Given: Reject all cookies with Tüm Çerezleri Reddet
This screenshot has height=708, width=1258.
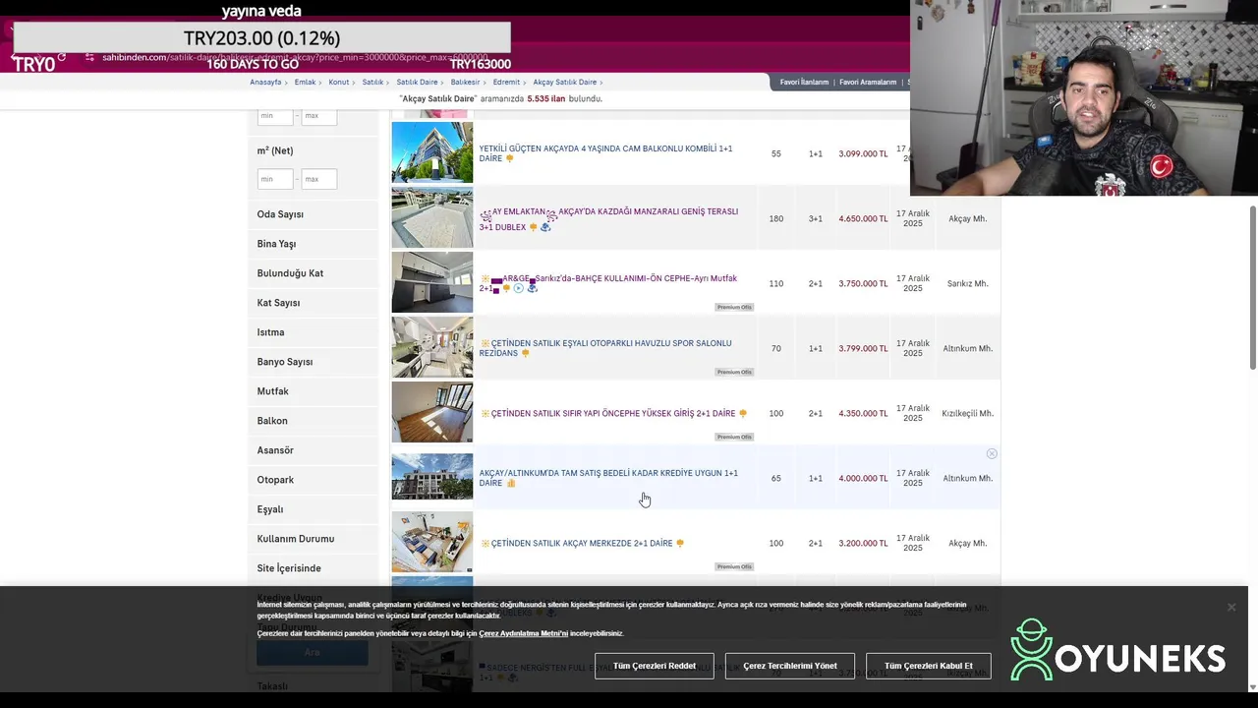Looking at the screenshot, I should tap(655, 666).
